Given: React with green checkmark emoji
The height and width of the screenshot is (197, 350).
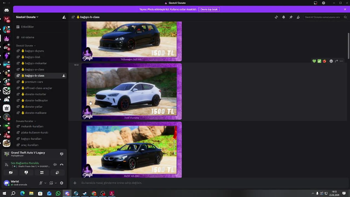Looking at the screenshot, I should [319, 61].
